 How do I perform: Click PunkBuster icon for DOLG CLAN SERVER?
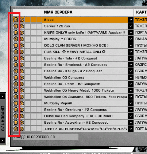(x=22, y=45)
